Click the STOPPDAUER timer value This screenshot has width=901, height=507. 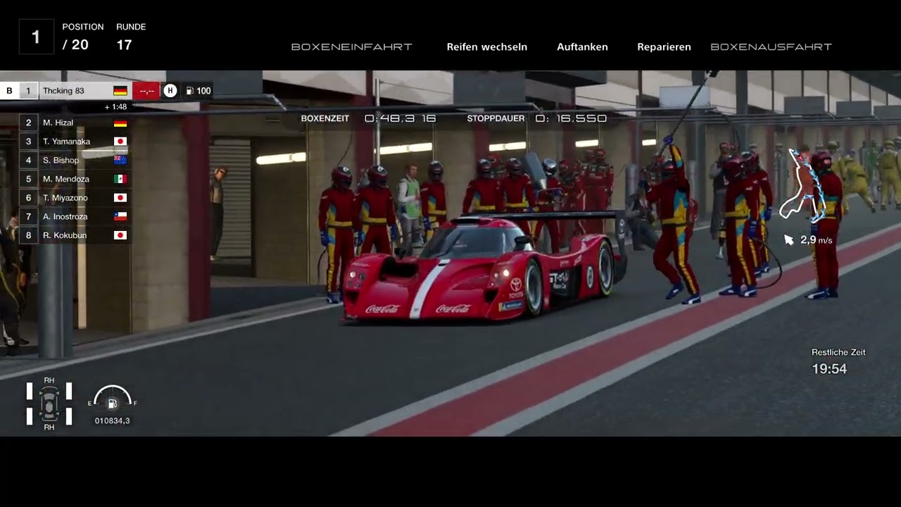click(571, 118)
